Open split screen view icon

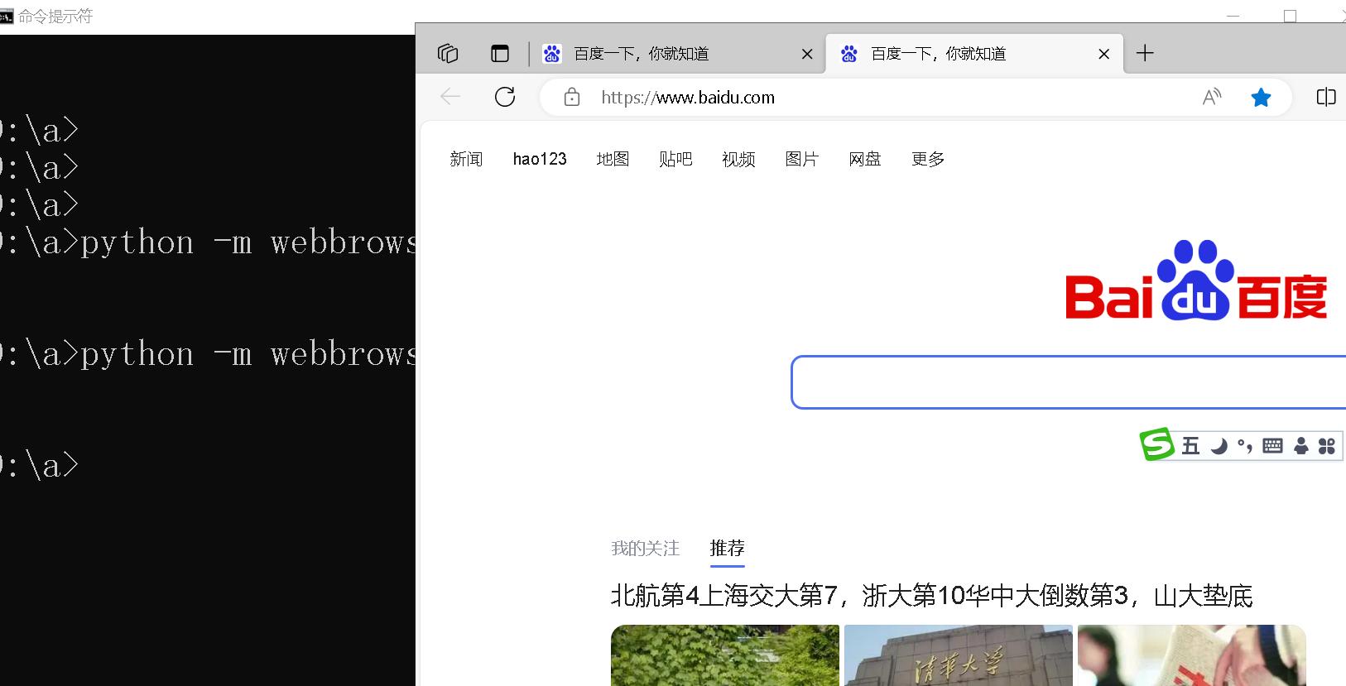[1326, 98]
